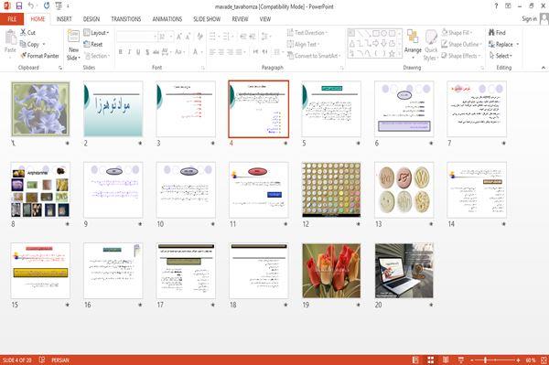
Task: Open PowerPoint Help question mark
Action: point(496,6)
